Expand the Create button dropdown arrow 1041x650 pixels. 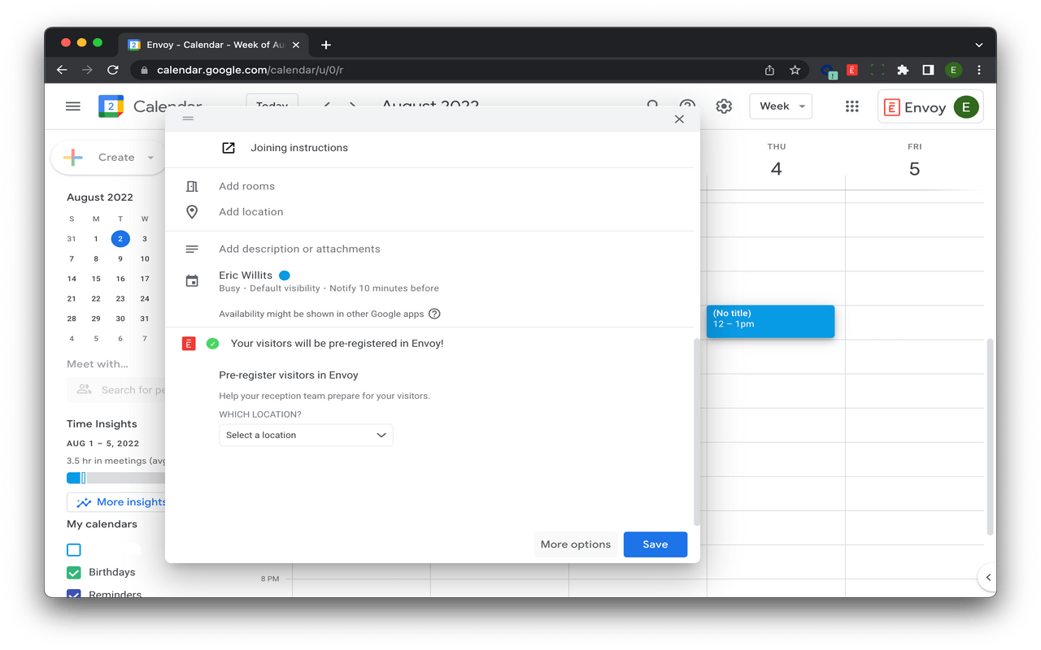[x=150, y=158]
